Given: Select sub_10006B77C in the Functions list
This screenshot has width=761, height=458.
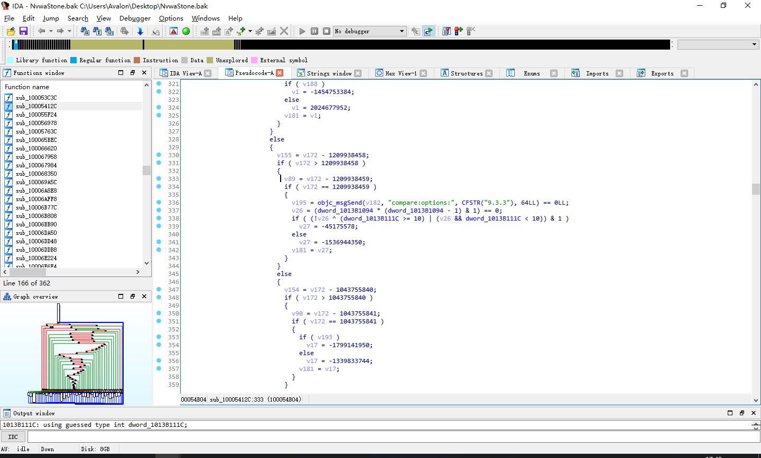Looking at the screenshot, I should point(36,207).
